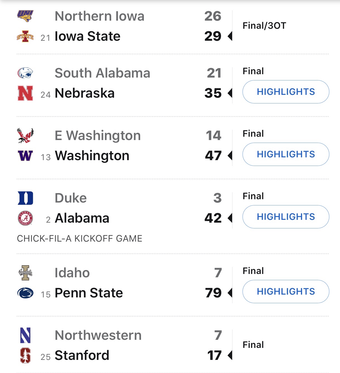Tap the Duke D logo
Image resolution: width=340 pixels, height=373 pixels.
coord(25,198)
